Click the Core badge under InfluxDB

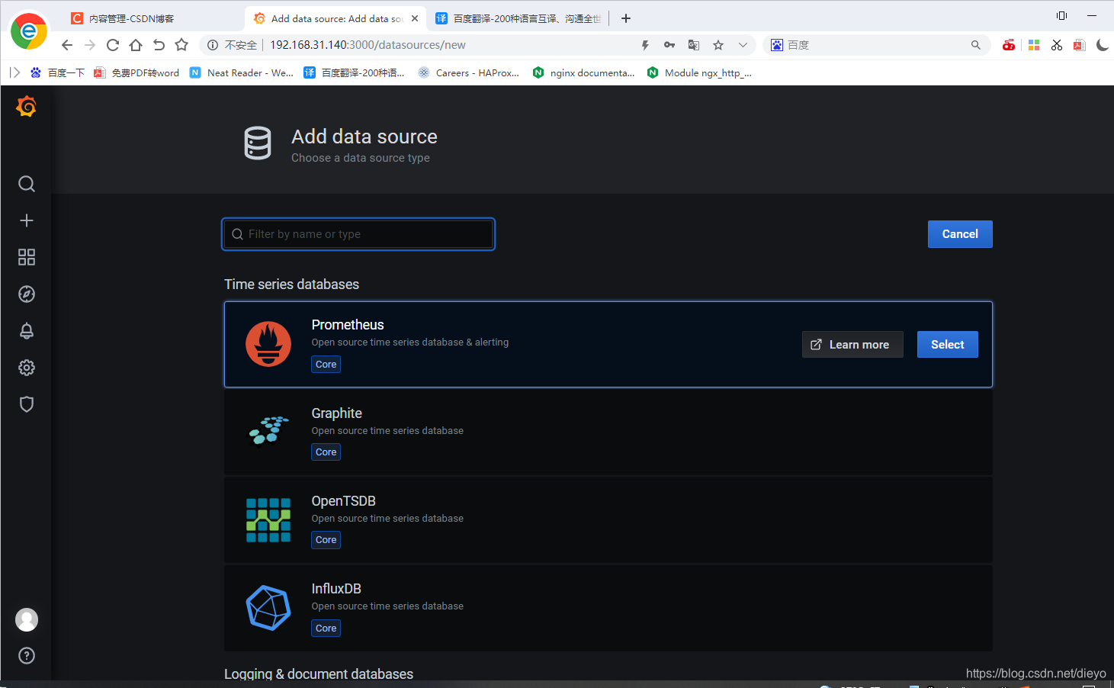(326, 629)
